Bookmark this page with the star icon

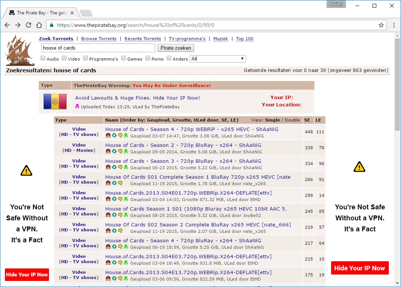click(381, 25)
